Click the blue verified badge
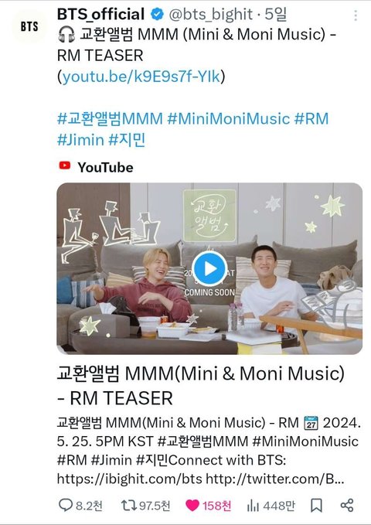The height and width of the screenshot is (525, 371). [157, 15]
